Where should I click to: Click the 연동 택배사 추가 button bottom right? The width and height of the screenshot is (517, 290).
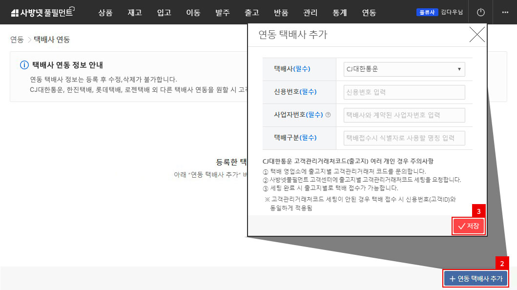[476, 277]
